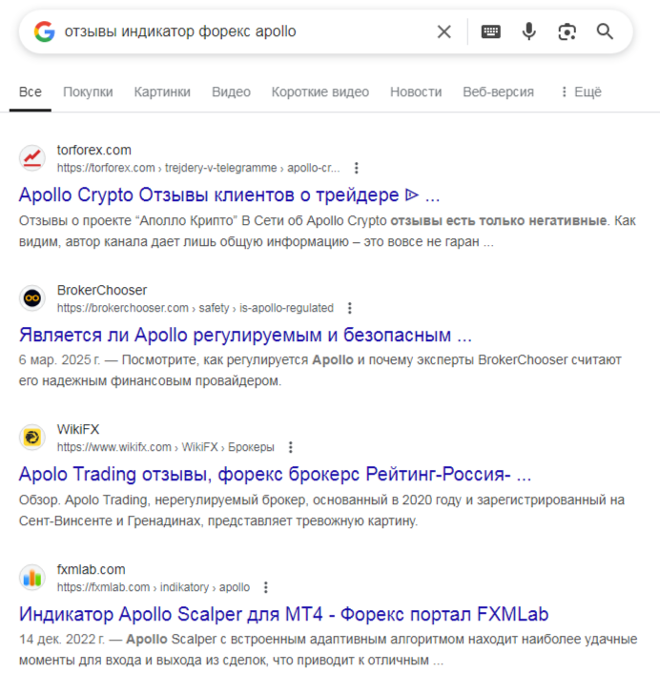
Task: Open more options for torforex.com result
Action: coord(357,168)
